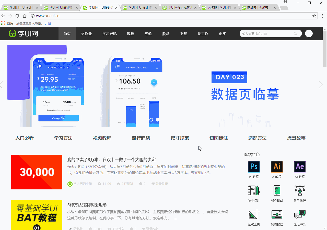Screen dimensions: 327x230
Task: Open the AE教程 After Effects icon
Action: (x=300, y=166)
